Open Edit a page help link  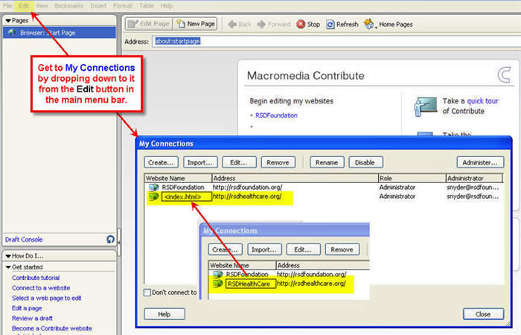[x=27, y=308]
